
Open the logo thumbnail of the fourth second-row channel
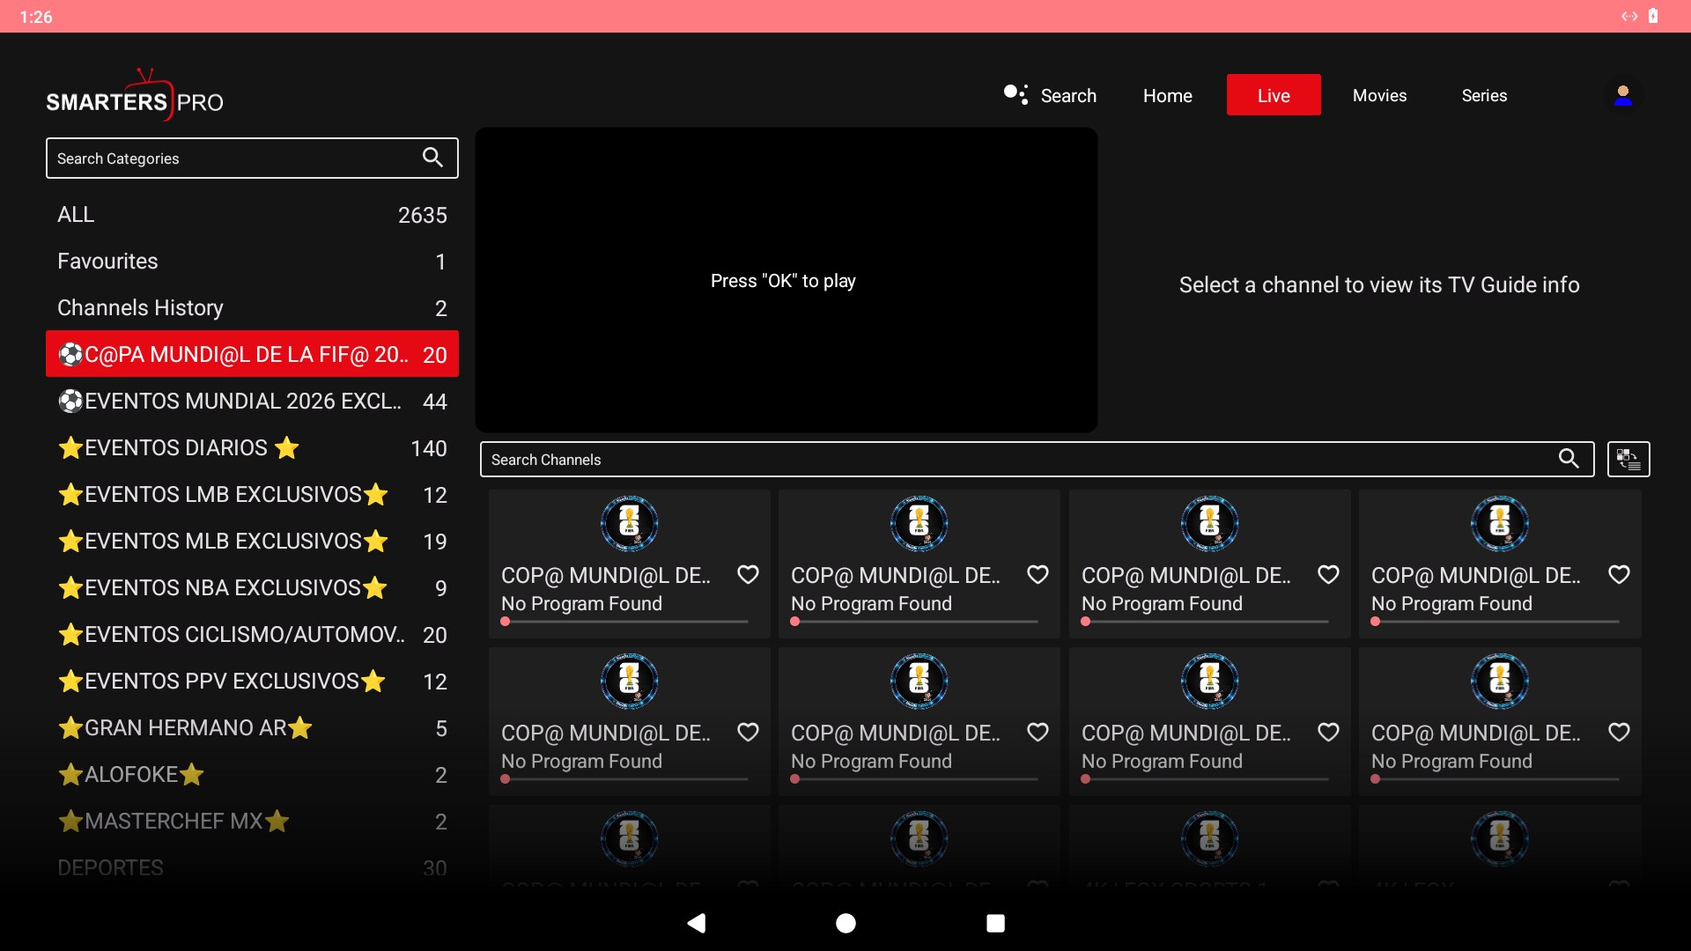pos(1499,681)
